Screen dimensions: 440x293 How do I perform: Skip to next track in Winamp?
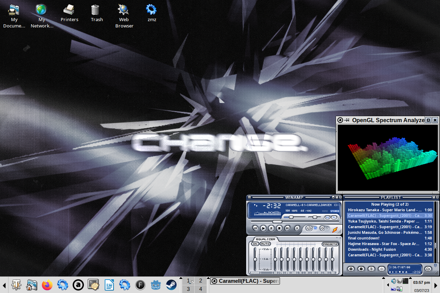(288, 228)
